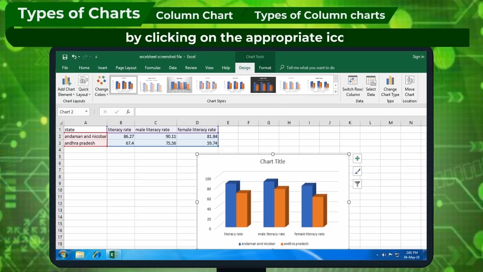
Task: Click the Insert Function fx icon
Action: [x=128, y=112]
